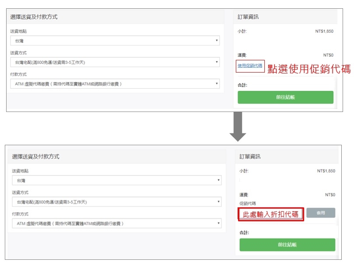Focus the 此處輸入折扣代碼 promo code field
The image size is (354, 262).
coord(271,214)
